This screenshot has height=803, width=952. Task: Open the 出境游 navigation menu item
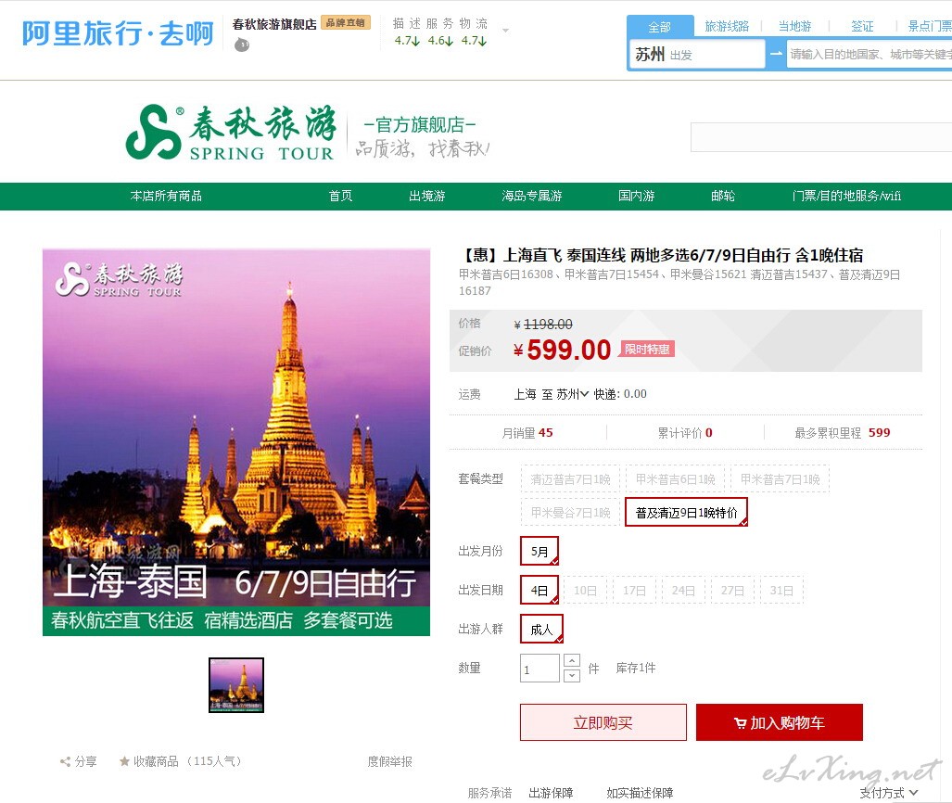(427, 196)
